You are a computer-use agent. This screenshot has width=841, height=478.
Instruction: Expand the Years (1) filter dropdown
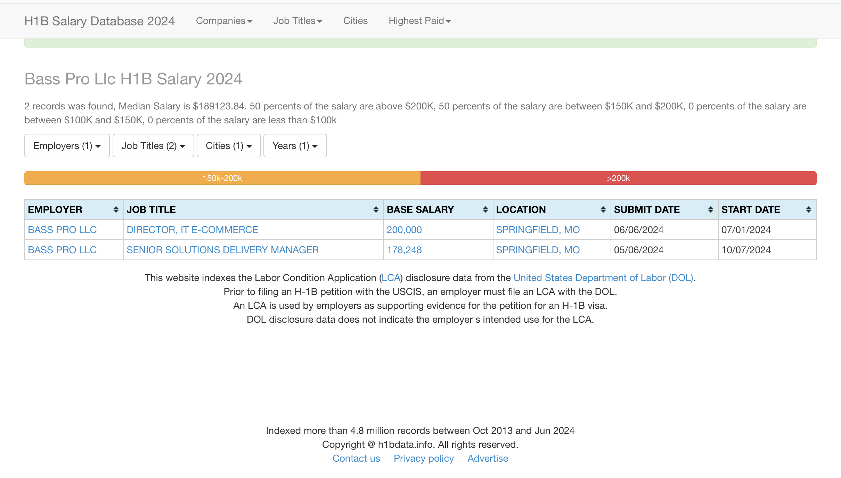click(295, 146)
